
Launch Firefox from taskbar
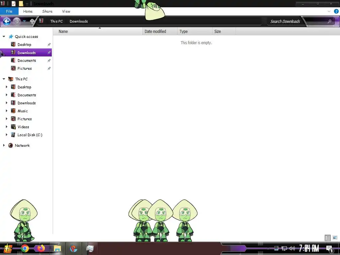[41, 248]
